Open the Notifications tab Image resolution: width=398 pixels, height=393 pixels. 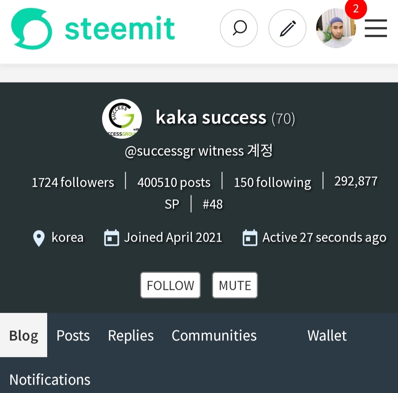(x=50, y=379)
